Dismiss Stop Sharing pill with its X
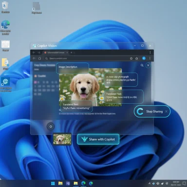Image resolution: width=187 pixels, height=187 pixels. point(166,112)
